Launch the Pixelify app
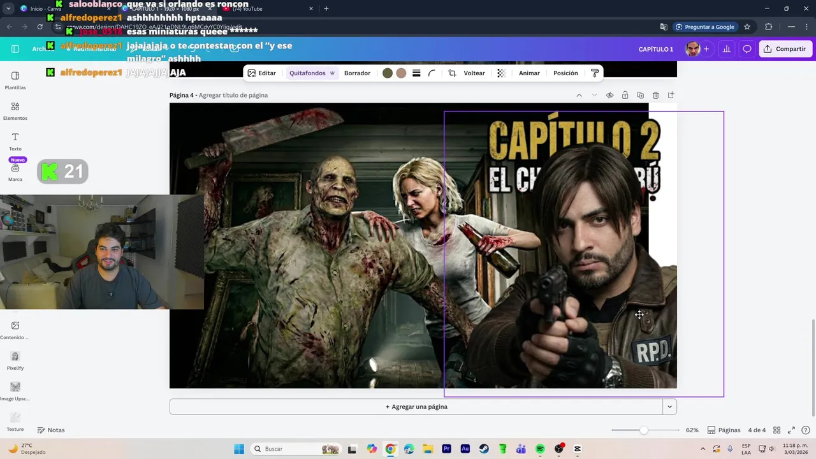The height and width of the screenshot is (459, 816). click(15, 361)
